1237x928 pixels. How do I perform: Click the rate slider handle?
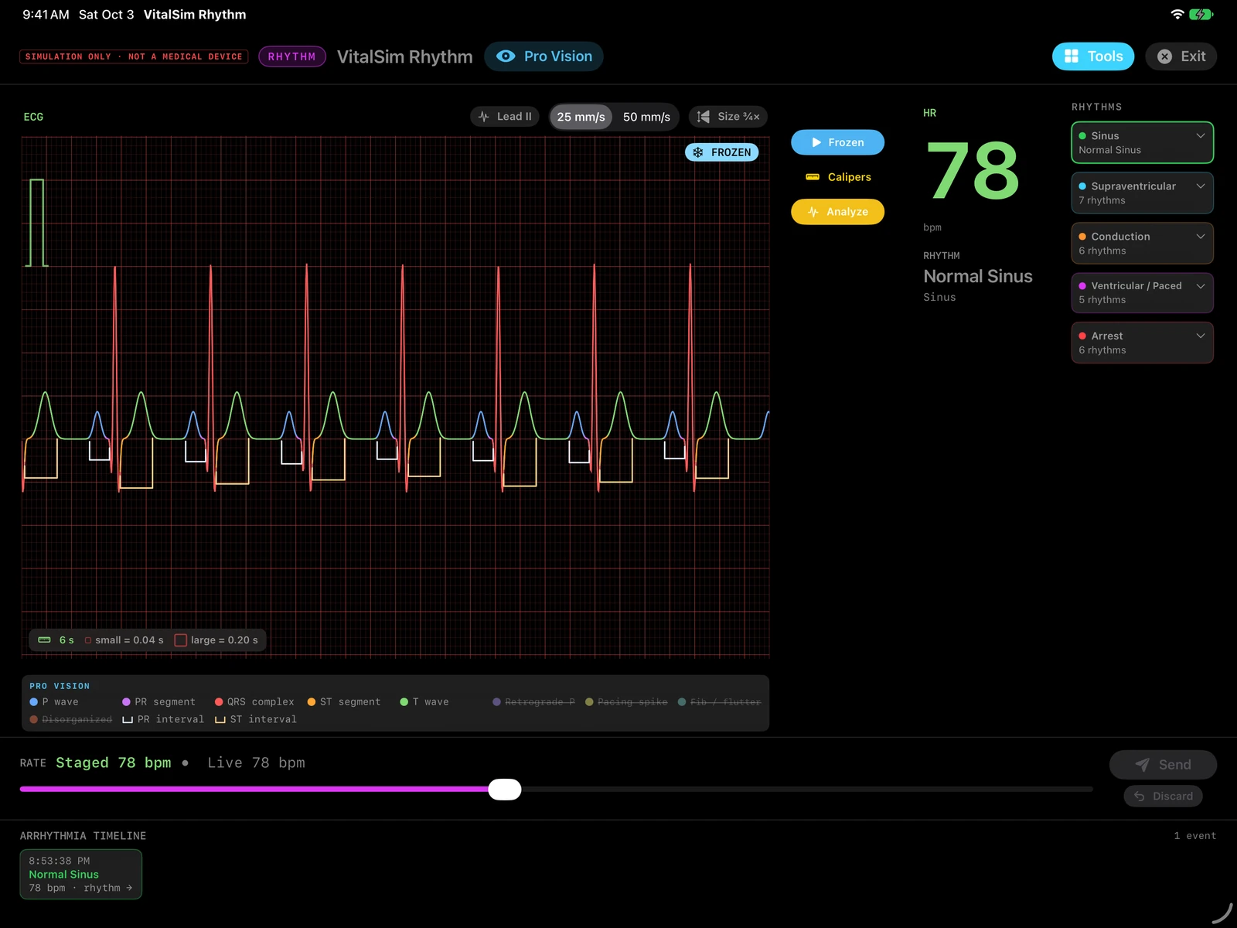click(505, 790)
